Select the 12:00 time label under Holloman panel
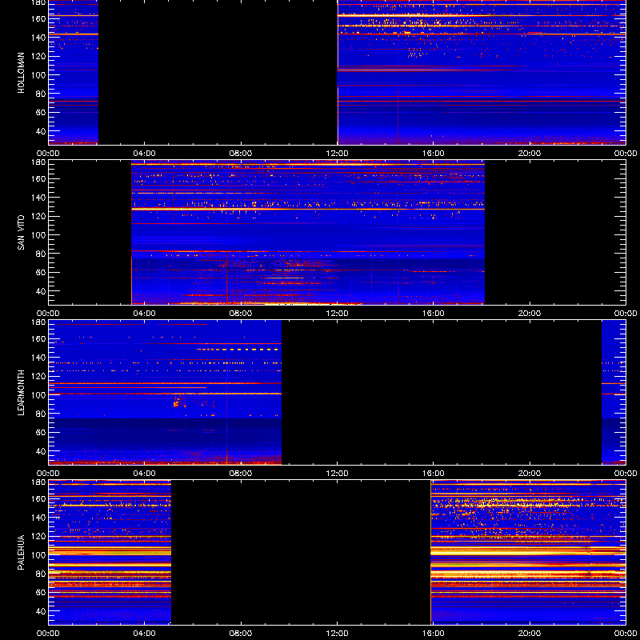This screenshot has height=640, width=640. tap(337, 154)
